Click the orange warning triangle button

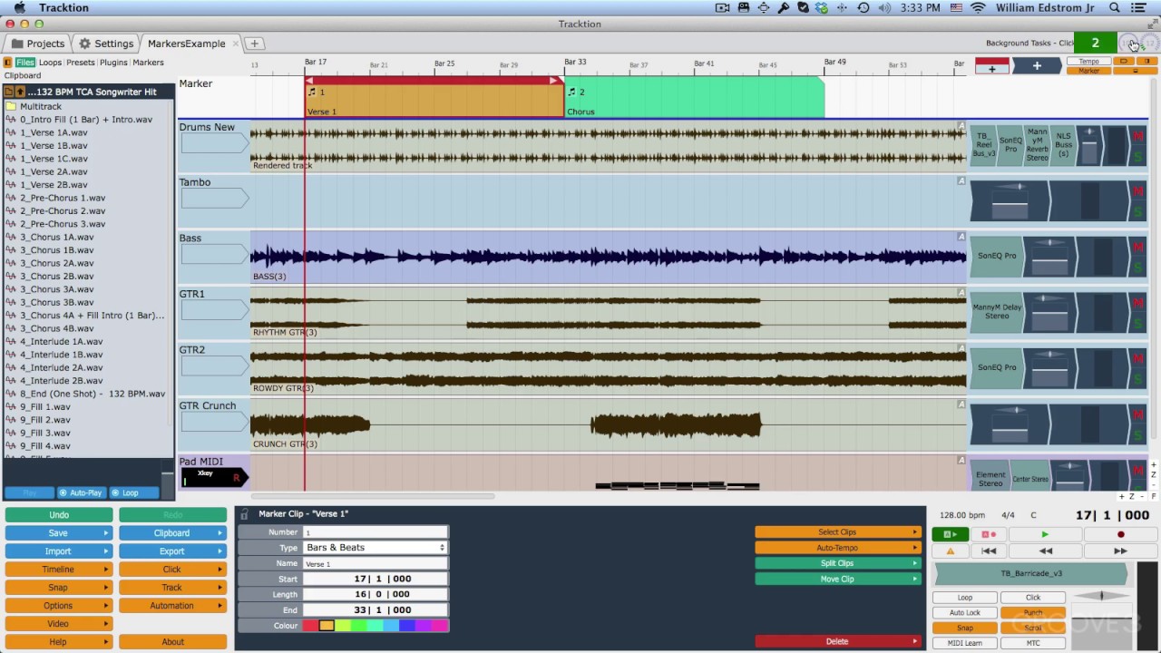(x=950, y=551)
